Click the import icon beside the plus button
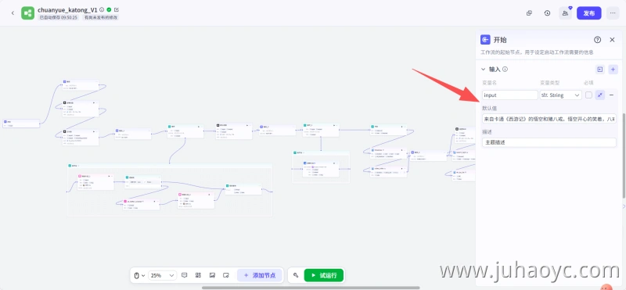Viewport: 626px width, 290px height. click(x=600, y=70)
